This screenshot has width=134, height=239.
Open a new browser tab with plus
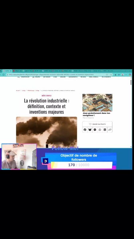coord(112,71)
